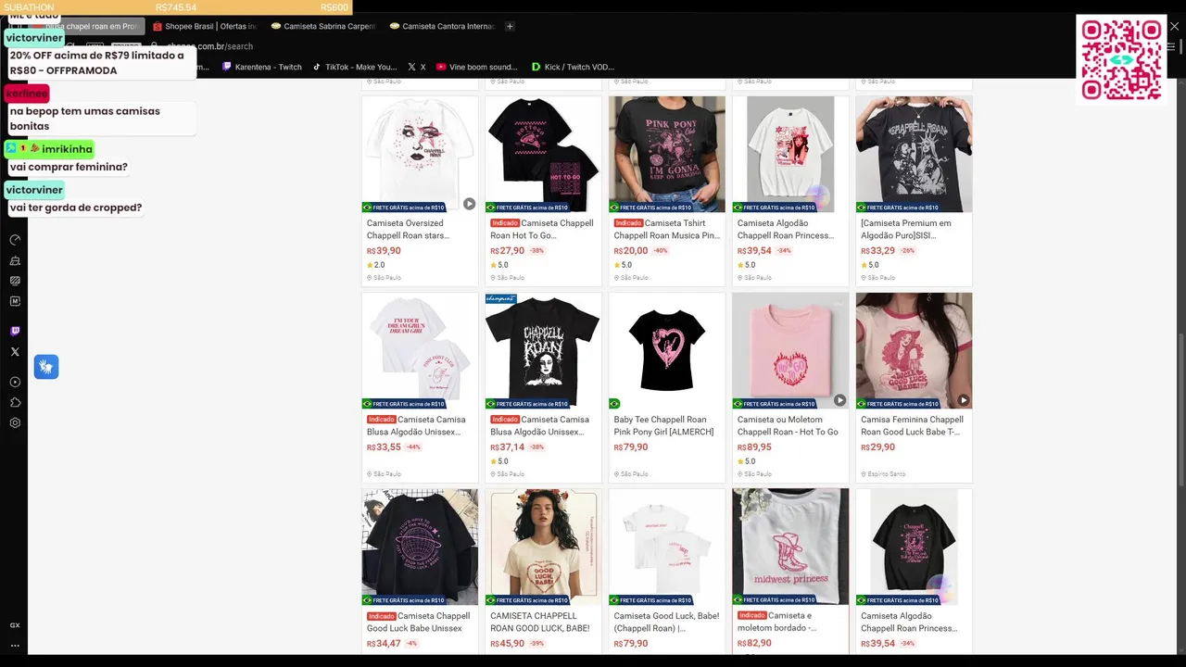Image resolution: width=1186 pixels, height=667 pixels.
Task: Open the sidebar player icon
Action: point(15,382)
